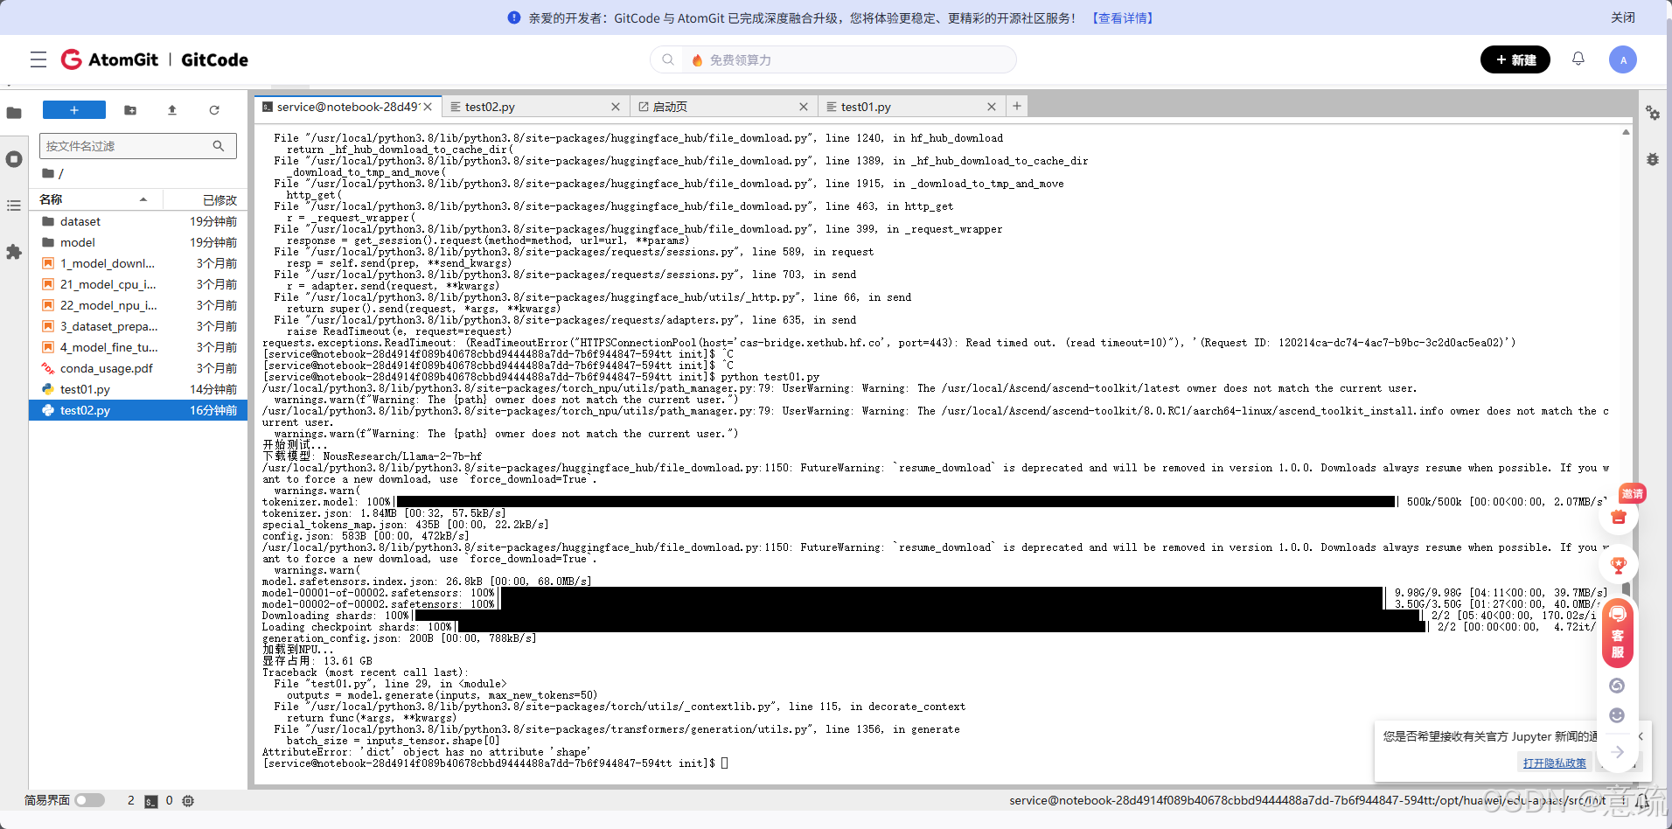
Task: Sort files by 名称 column header
Action: click(x=97, y=200)
